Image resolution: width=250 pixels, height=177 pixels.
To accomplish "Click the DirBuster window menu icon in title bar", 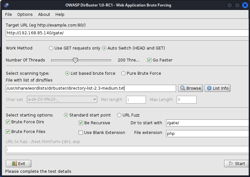I will pyautogui.click(x=7, y=5).
